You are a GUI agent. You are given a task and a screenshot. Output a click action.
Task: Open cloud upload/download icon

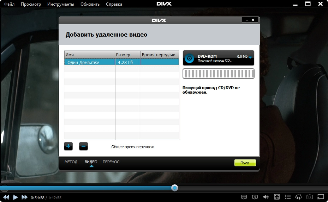(298, 197)
